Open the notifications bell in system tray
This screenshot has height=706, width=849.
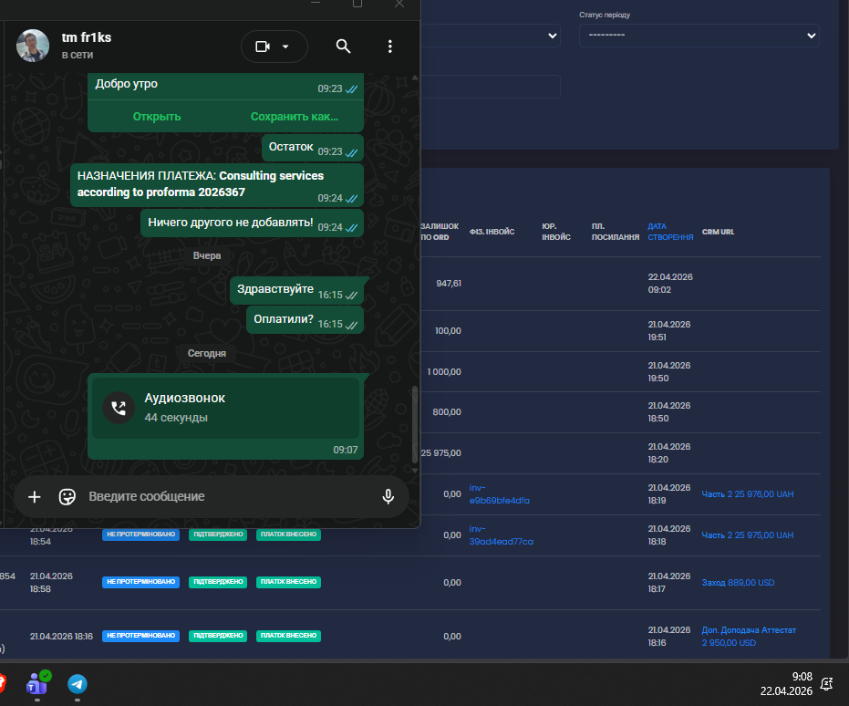tap(826, 684)
